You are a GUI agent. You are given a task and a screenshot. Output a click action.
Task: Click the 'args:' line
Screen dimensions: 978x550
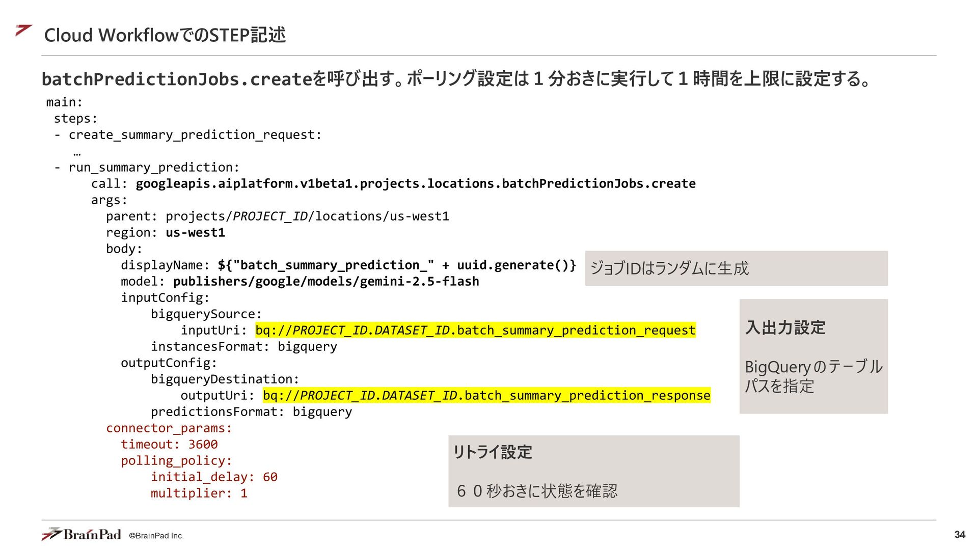point(109,200)
